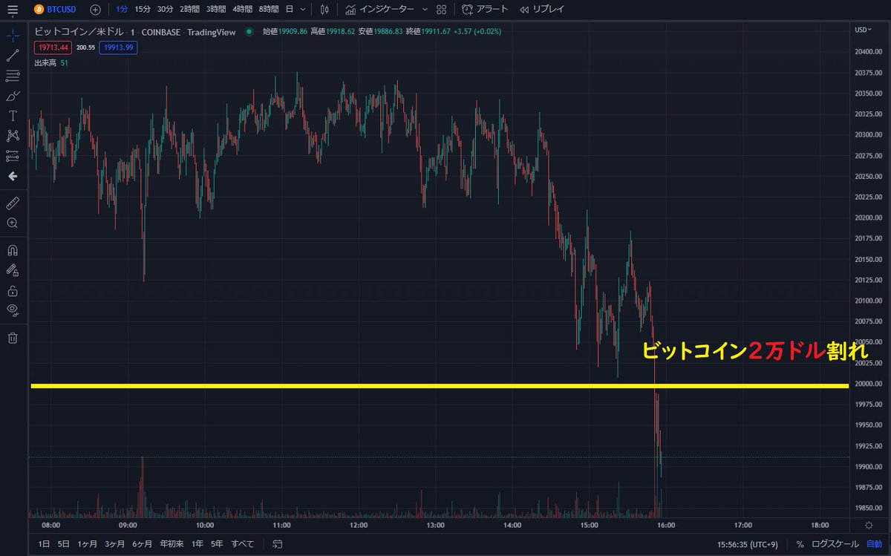Click the left arrow back icon
Screen dimensions: 891x556
pos(13,176)
